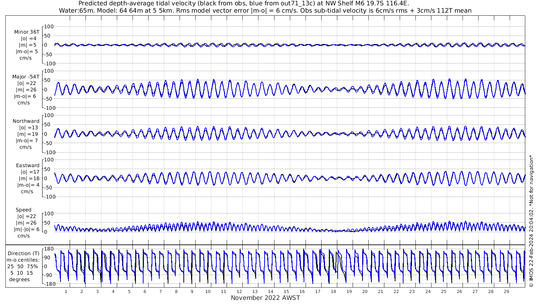Viewport: 536px width, 306px height.
Task: Click '|m| =26' under Speed
Action: [x=26, y=223]
